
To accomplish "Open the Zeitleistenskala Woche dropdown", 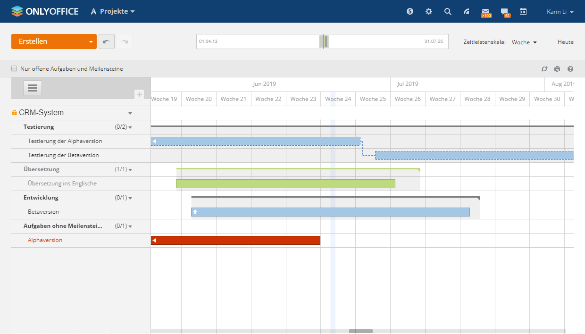I will (524, 42).
